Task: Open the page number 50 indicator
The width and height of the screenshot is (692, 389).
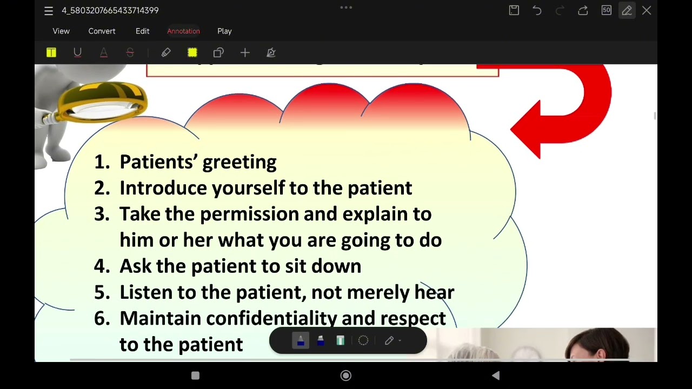Action: tap(607, 10)
